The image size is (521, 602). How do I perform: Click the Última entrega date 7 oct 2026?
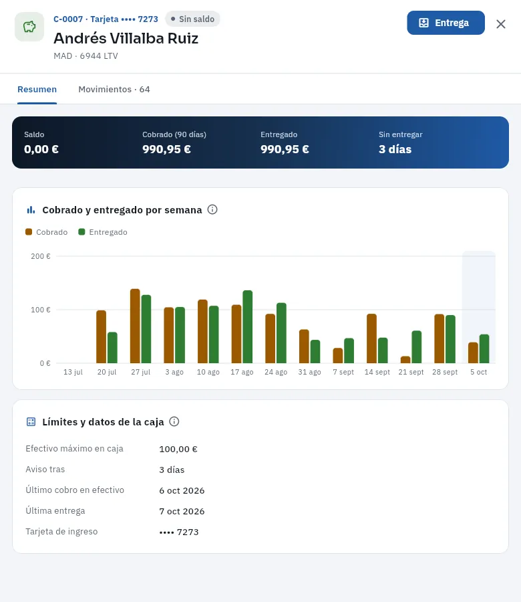[182, 512]
